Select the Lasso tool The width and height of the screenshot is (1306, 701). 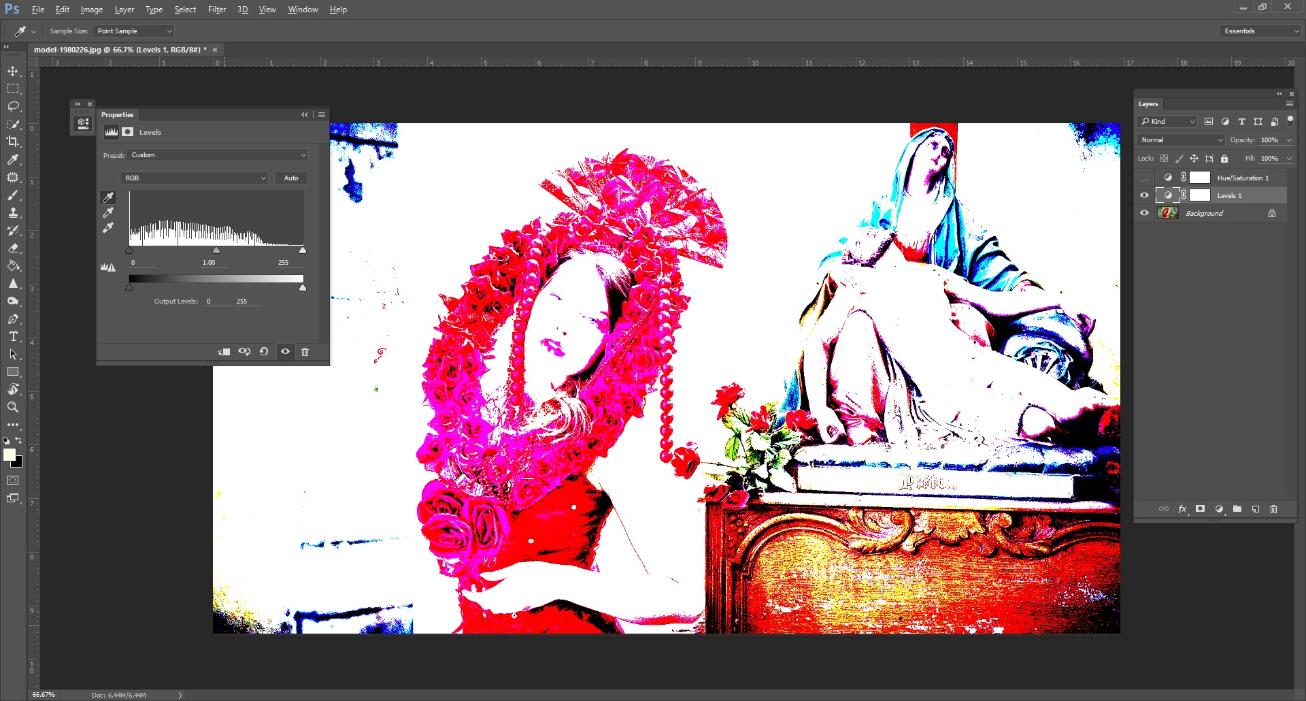13,107
